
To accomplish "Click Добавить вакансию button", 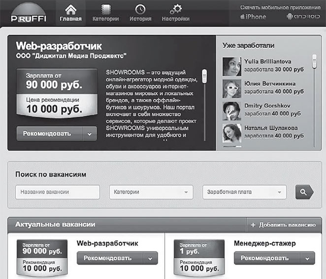I will [284, 225].
